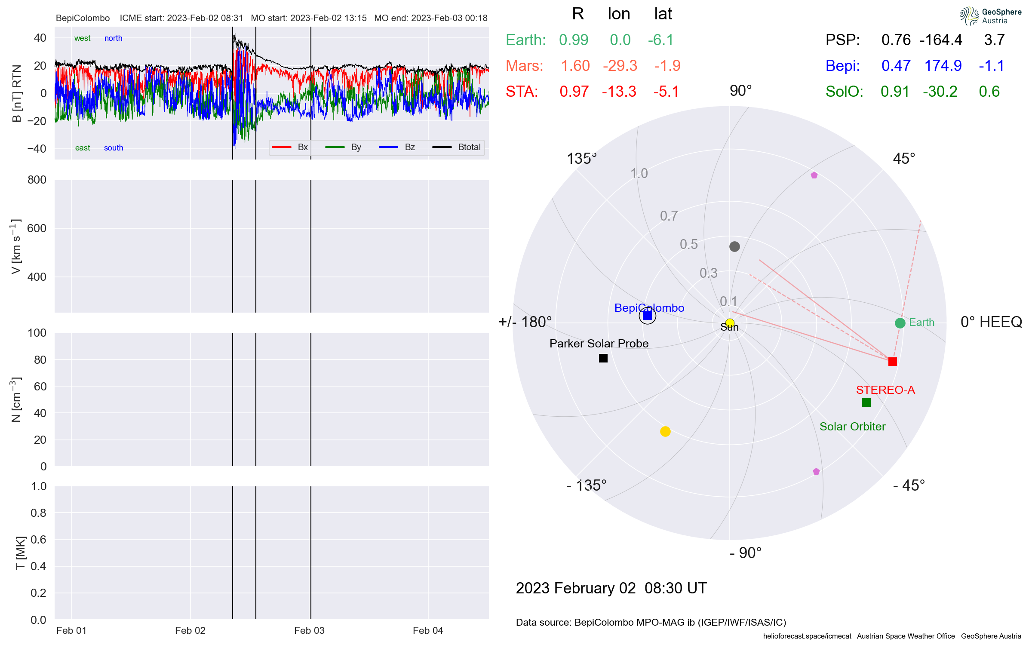Click the 'Earth:' row label in position table

click(x=526, y=40)
